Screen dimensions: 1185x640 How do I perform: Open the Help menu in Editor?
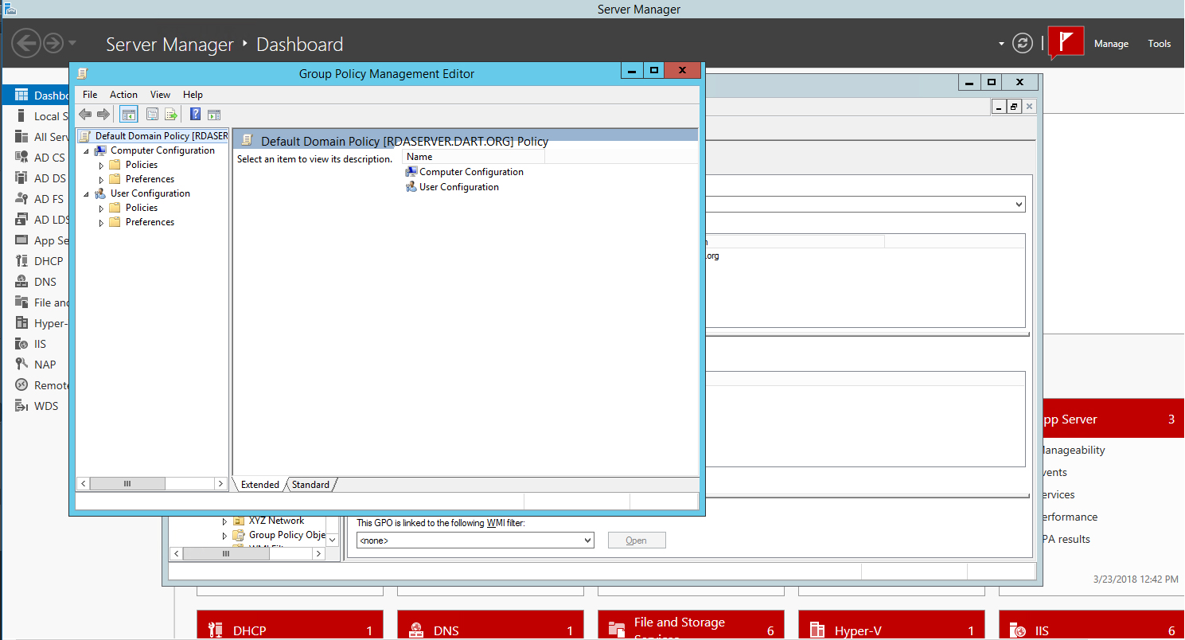(x=193, y=94)
